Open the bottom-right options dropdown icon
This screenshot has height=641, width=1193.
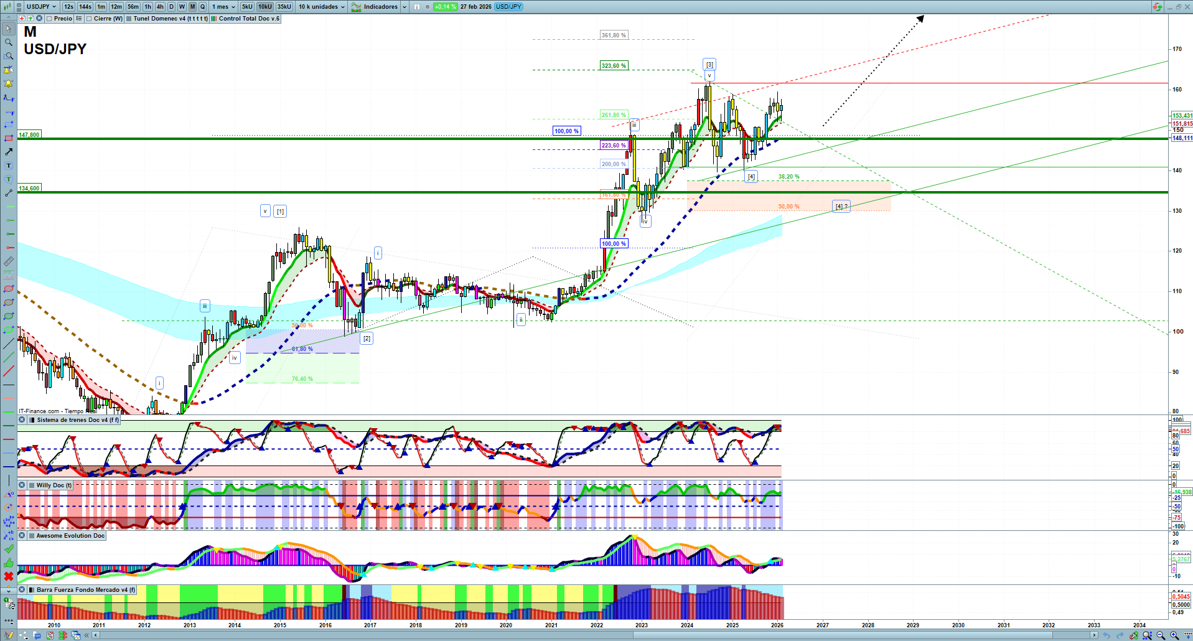(x=1187, y=635)
